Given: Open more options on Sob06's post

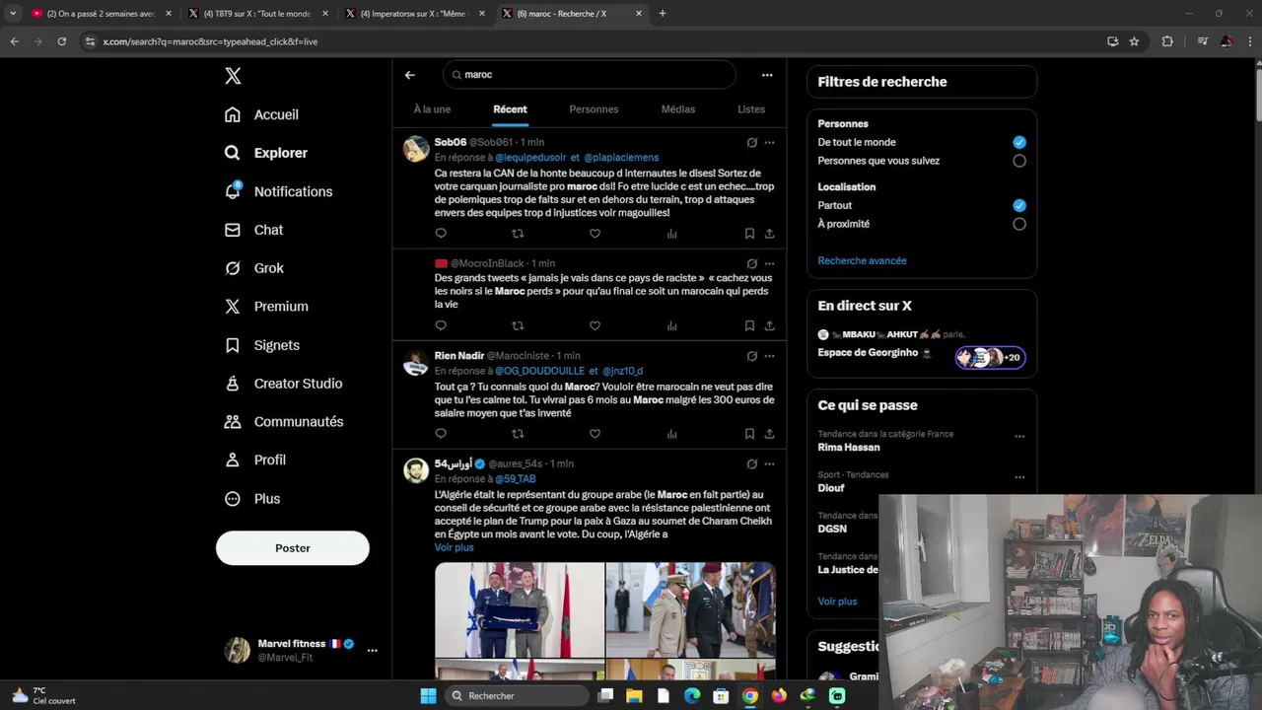Looking at the screenshot, I should (x=769, y=142).
